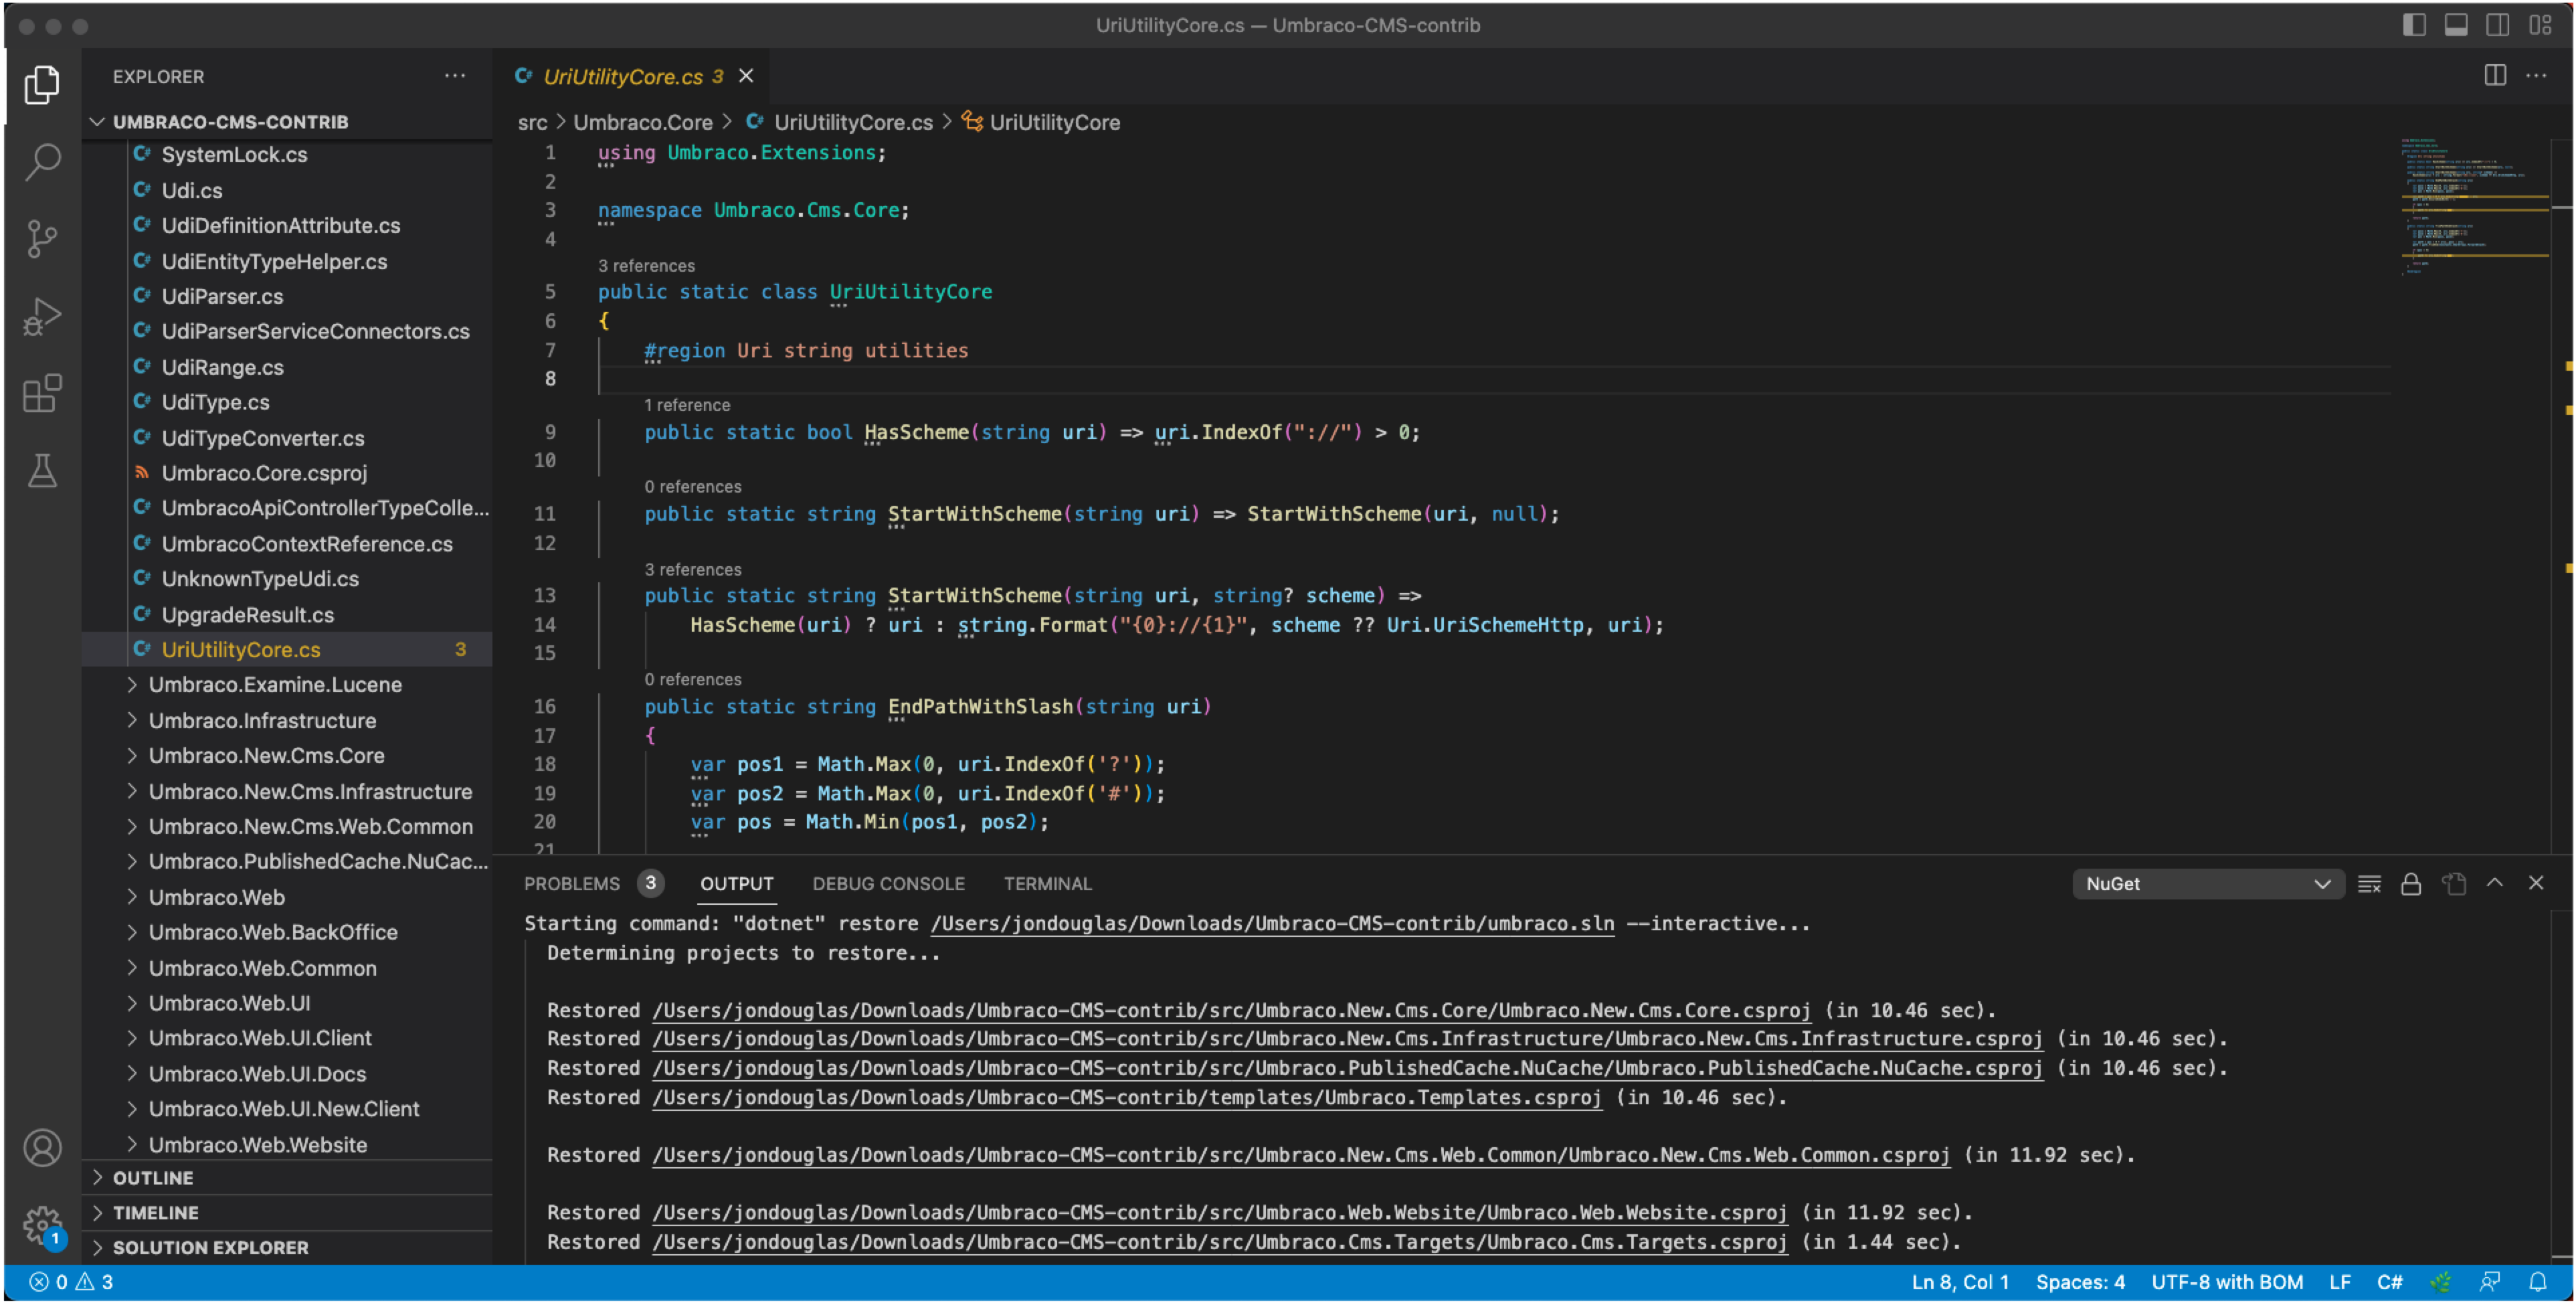2576x1305 pixels.
Task: Close the UriUtilityCore.cs editor tab
Action: tap(746, 76)
